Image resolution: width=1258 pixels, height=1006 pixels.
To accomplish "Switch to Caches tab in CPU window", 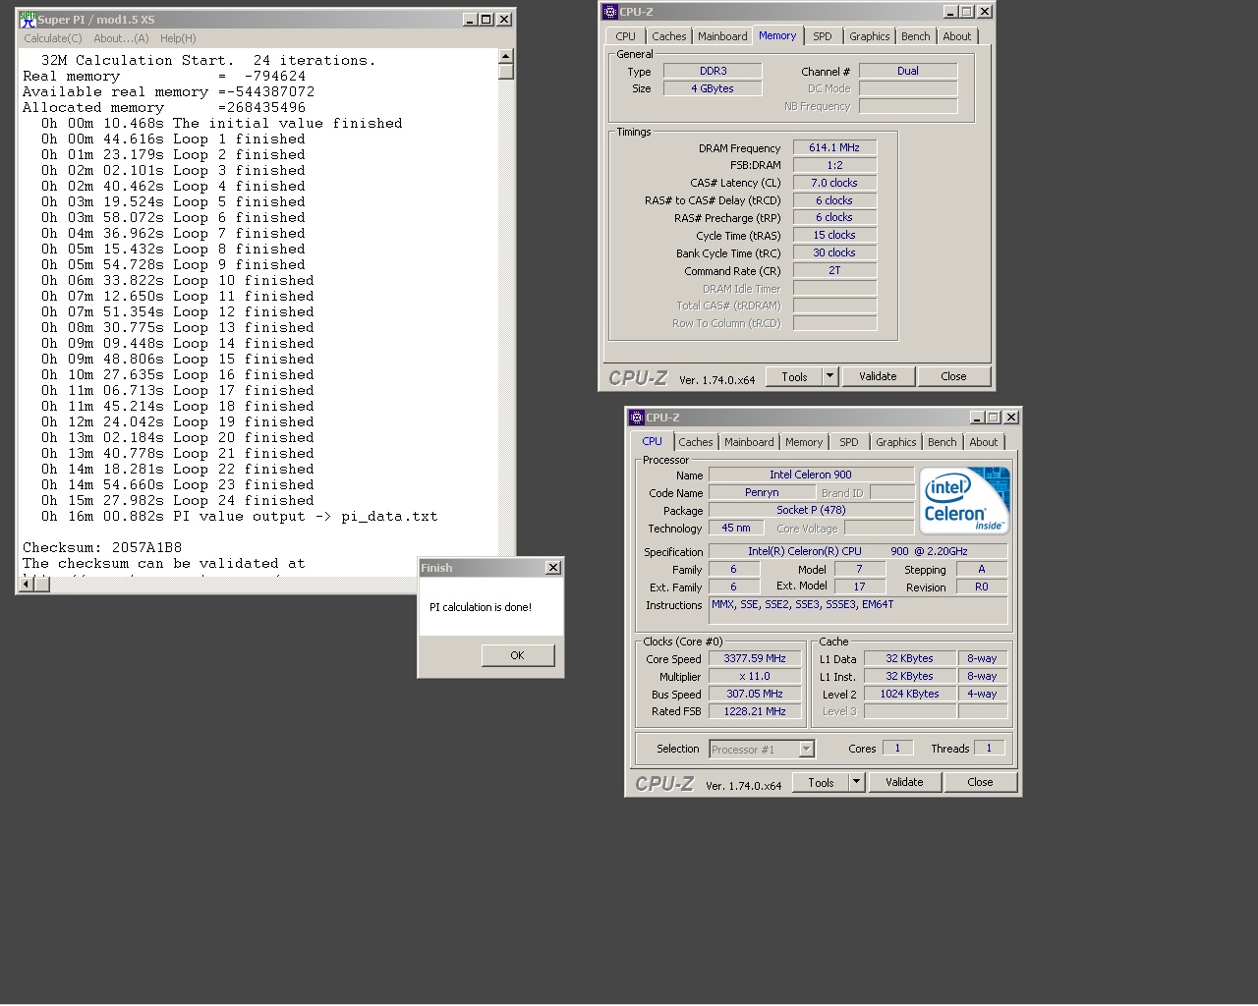I will 696,442.
